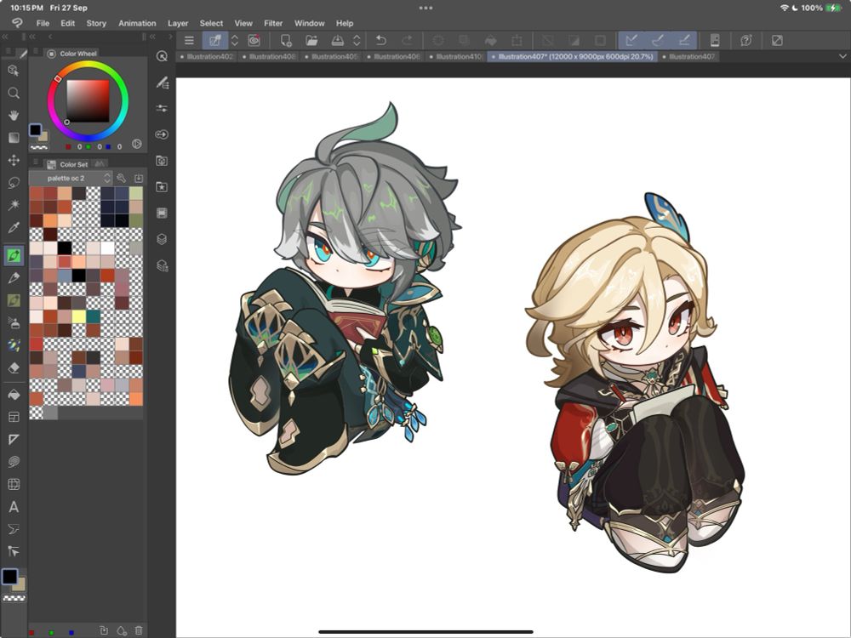Select the Frame border tool
This screenshot has width=851, height=638.
coord(14,417)
